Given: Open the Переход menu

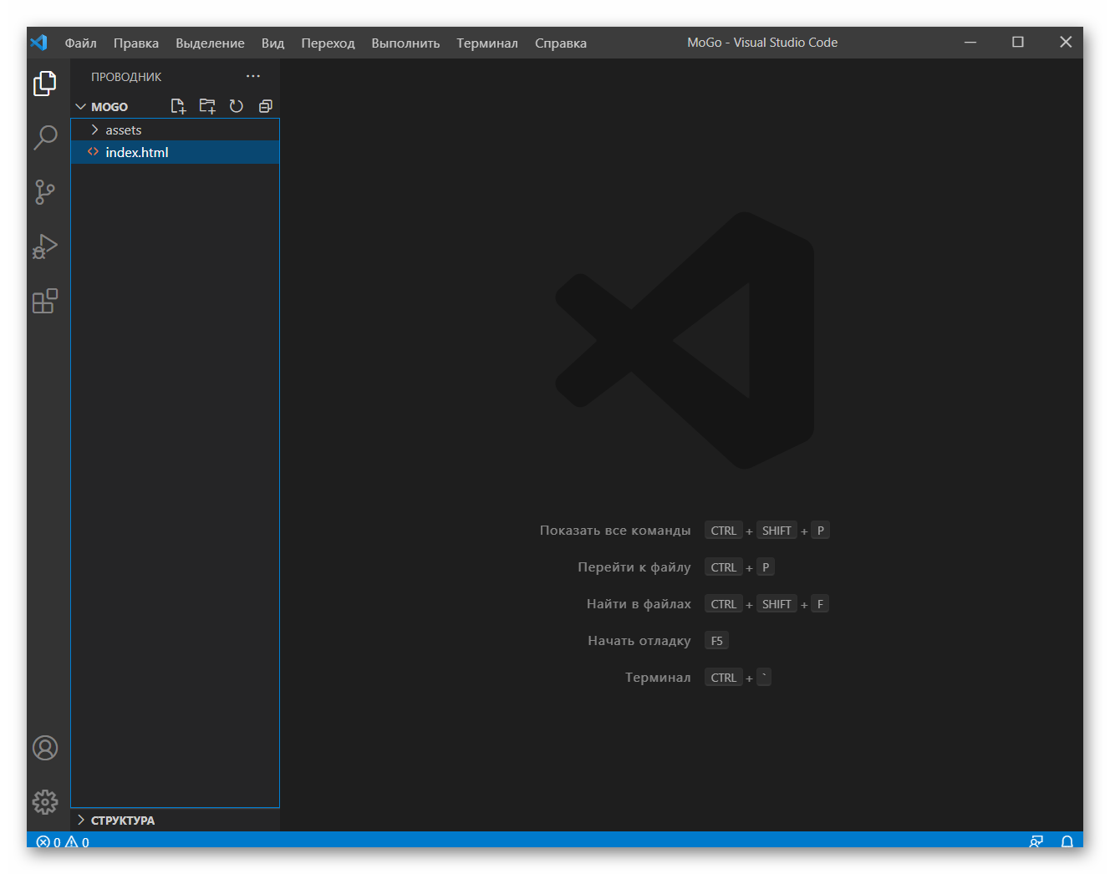Looking at the screenshot, I should click(328, 43).
